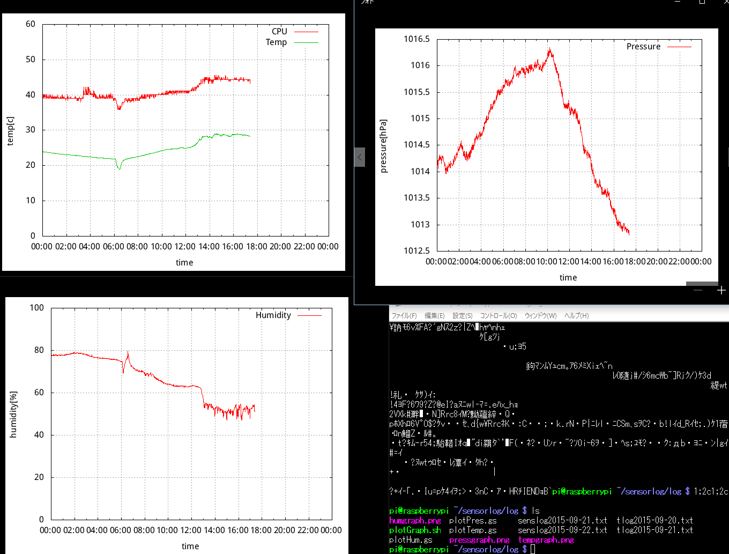Open the コントロール(O) menu in Tera Term
This screenshot has width=729, height=554.
pyautogui.click(x=498, y=315)
